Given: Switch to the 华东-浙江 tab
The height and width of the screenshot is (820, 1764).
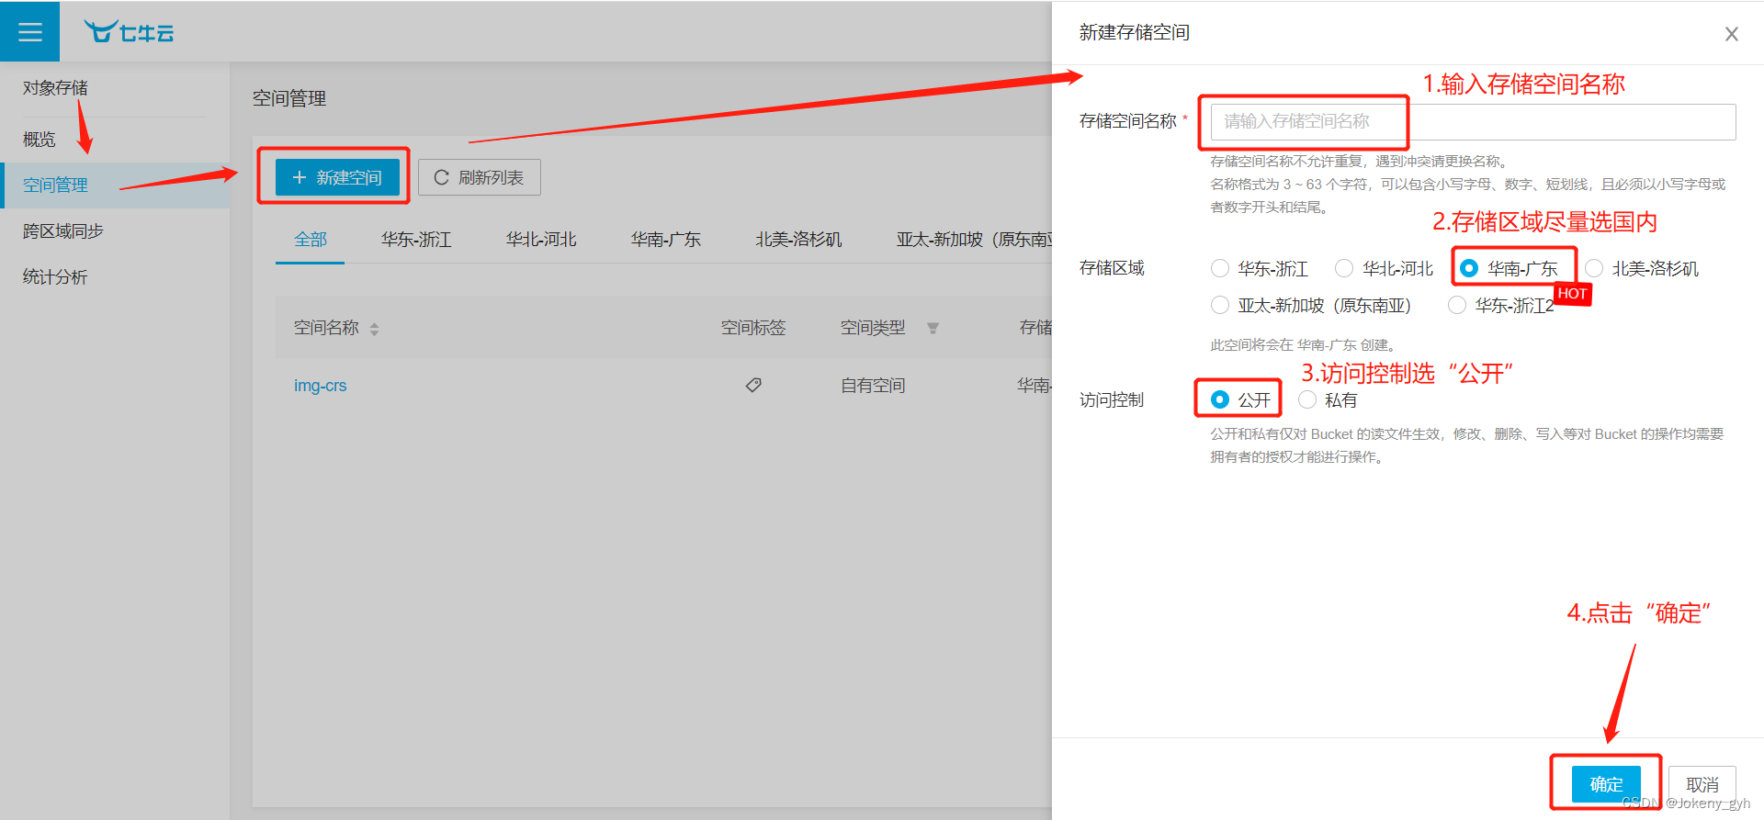Looking at the screenshot, I should pyautogui.click(x=416, y=240).
